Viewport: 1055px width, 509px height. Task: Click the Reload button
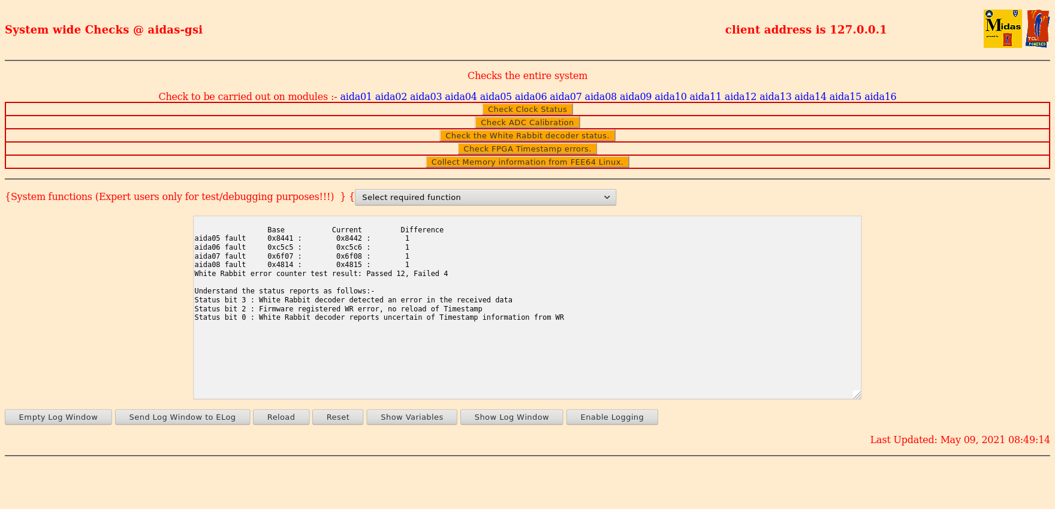pyautogui.click(x=281, y=417)
